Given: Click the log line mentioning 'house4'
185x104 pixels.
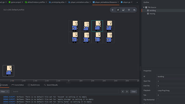Looking at the screenshot, I should coord(45,97).
